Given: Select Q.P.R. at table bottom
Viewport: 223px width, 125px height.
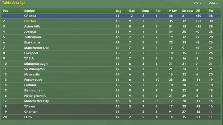Looking at the screenshot, I should 29,117.
